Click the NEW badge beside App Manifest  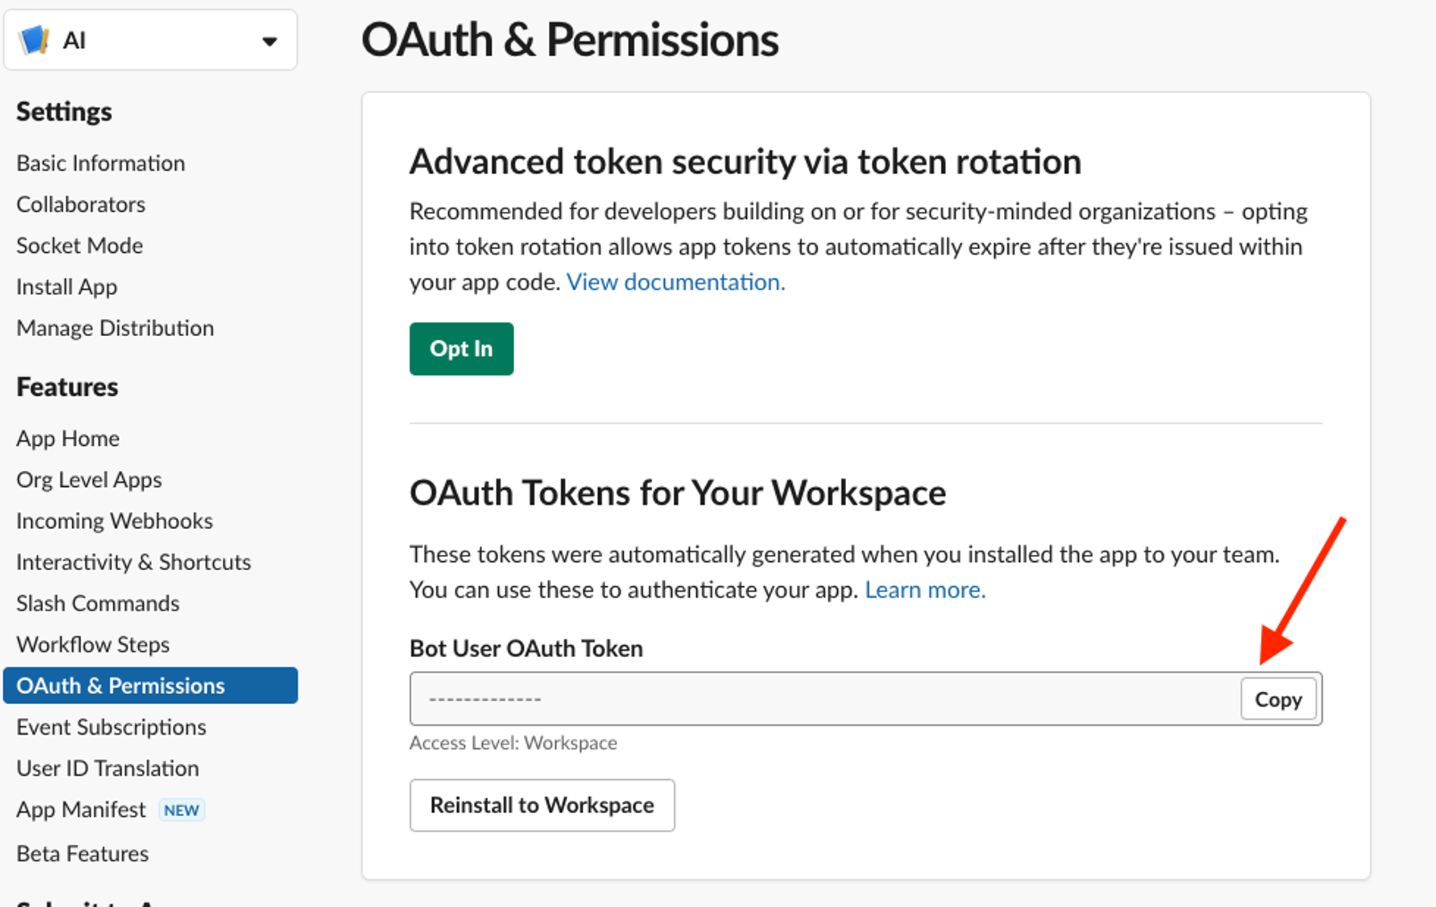181,810
